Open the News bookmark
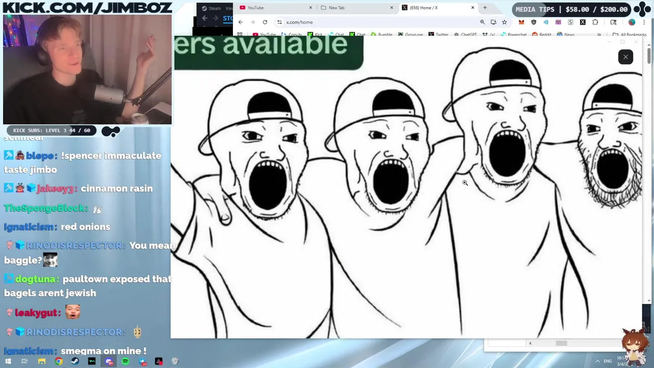Image resolution: width=654 pixels, height=368 pixels. pyautogui.click(x=566, y=35)
